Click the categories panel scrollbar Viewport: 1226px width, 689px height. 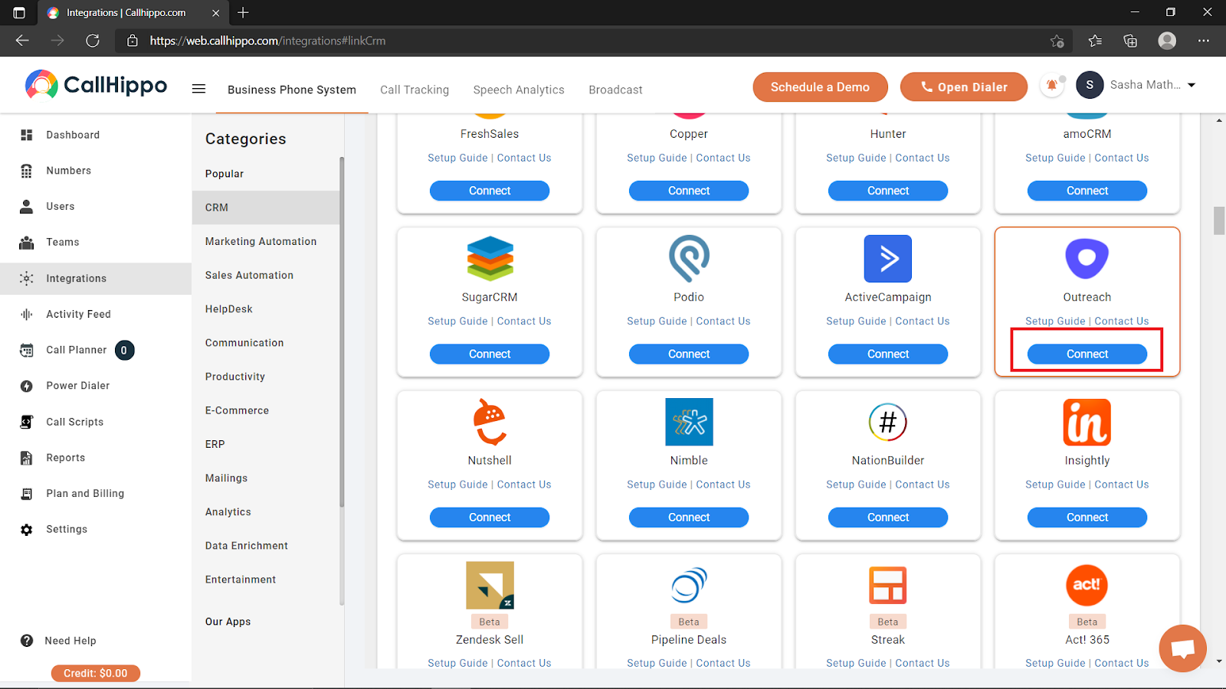(x=342, y=331)
